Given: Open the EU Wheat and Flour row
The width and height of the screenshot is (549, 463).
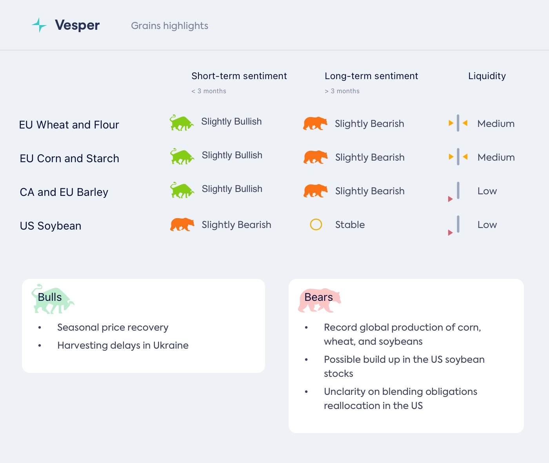Looking at the screenshot, I should coord(69,125).
